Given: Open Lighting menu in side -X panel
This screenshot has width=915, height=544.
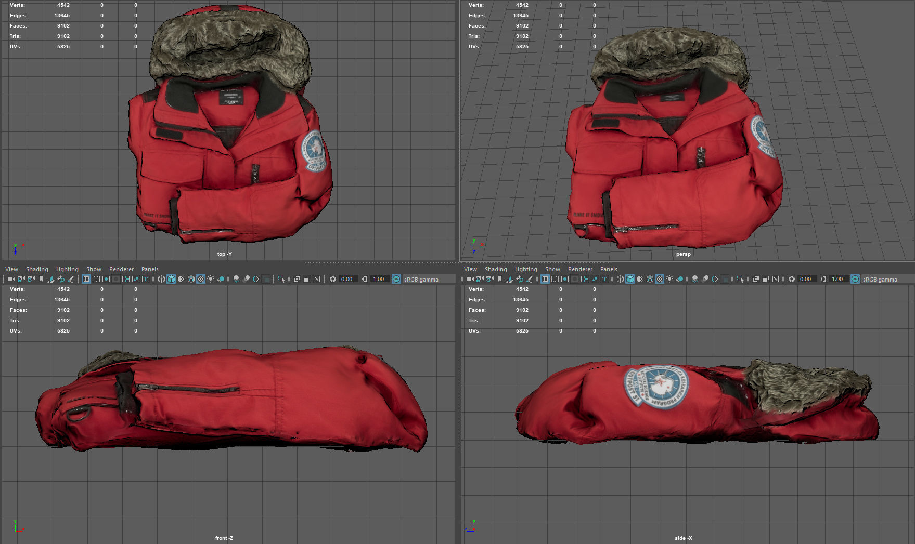Looking at the screenshot, I should tap(526, 269).
